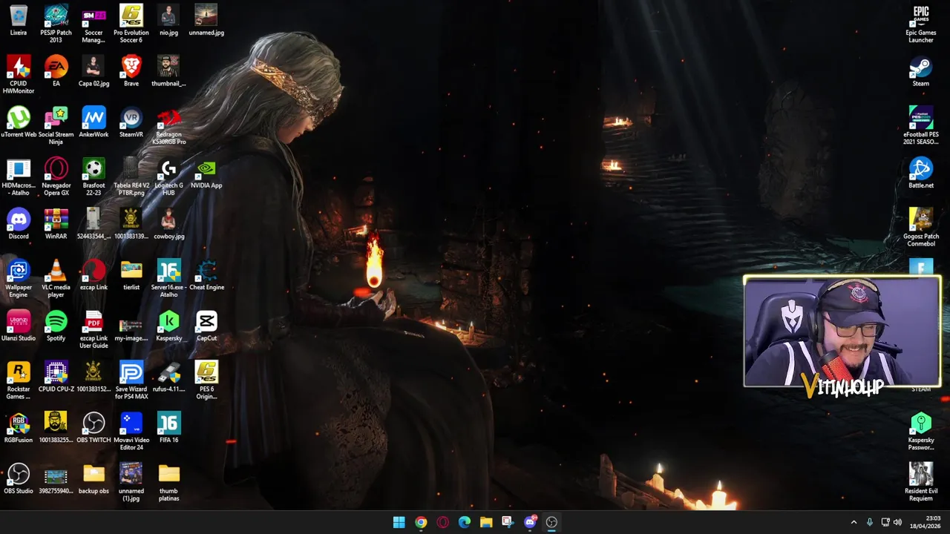Launch SteamVR shortcut

[x=131, y=122]
